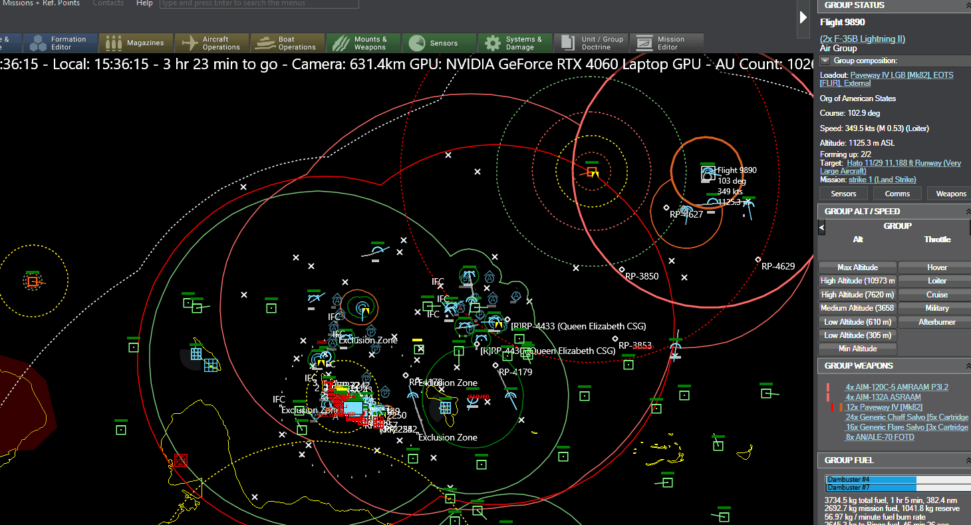Image resolution: width=971 pixels, height=525 pixels.
Task: Set altitude to Medium Altitude
Action: [x=857, y=308]
